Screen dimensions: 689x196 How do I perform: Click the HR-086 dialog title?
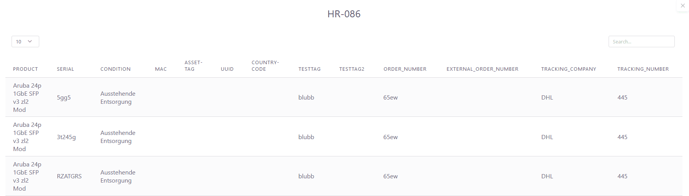tap(344, 14)
